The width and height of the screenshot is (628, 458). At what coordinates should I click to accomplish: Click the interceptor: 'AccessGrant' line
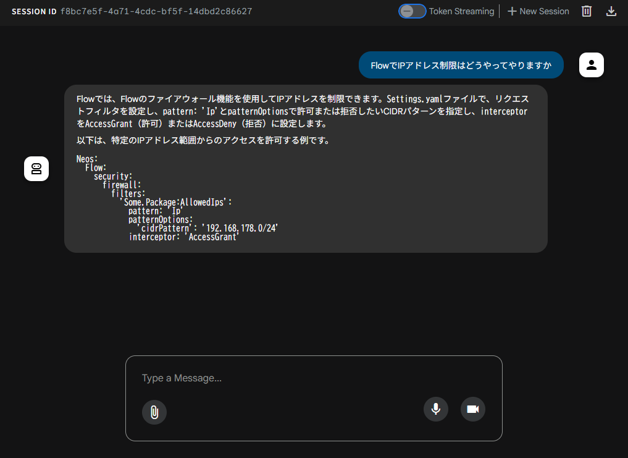(184, 237)
